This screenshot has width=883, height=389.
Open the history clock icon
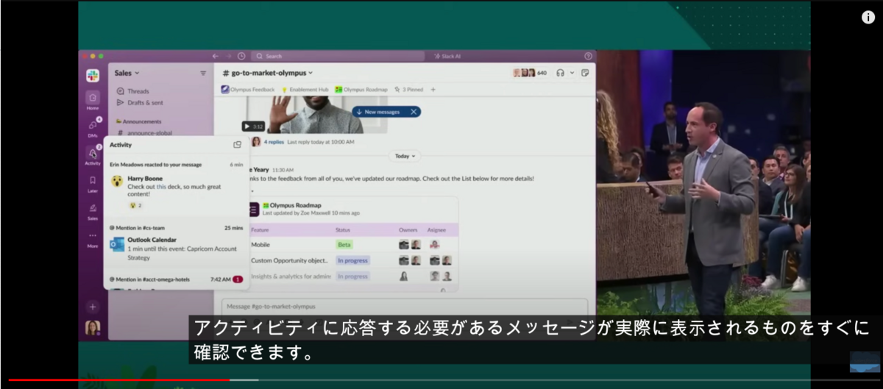241,56
